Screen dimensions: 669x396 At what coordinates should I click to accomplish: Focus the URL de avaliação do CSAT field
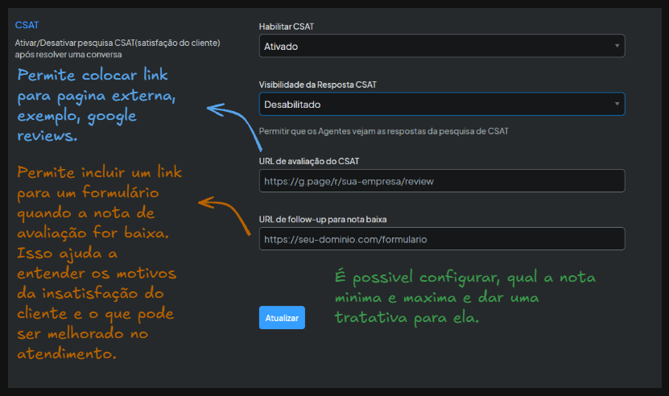point(441,181)
